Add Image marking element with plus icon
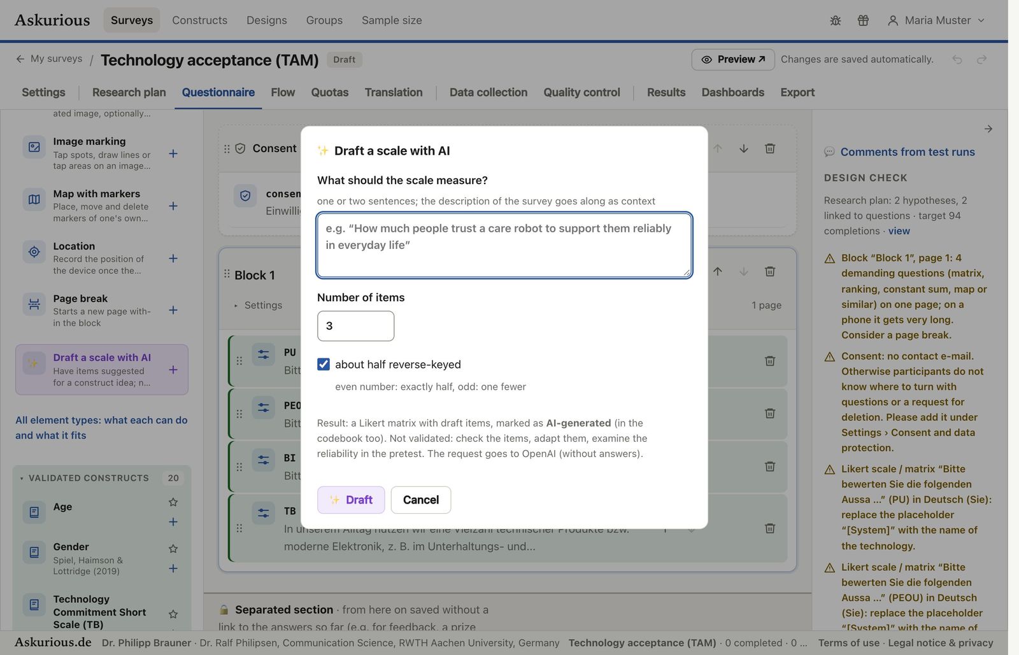Viewport: 1019px width, 655px height. pyautogui.click(x=173, y=153)
